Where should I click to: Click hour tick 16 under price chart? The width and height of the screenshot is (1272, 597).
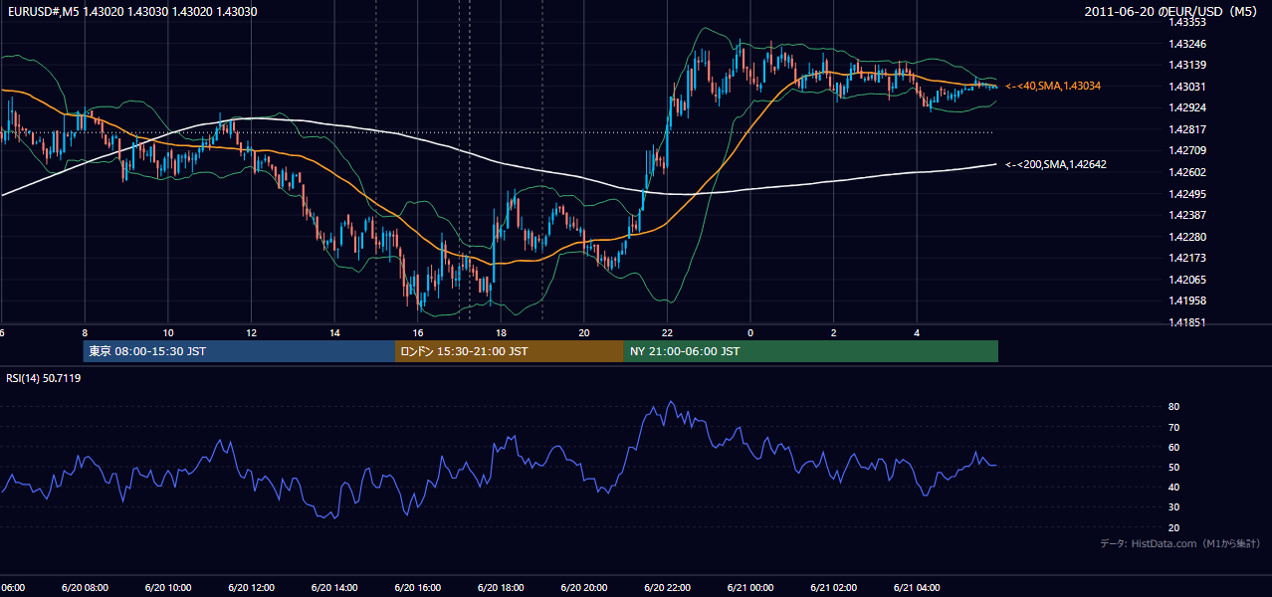(x=418, y=333)
